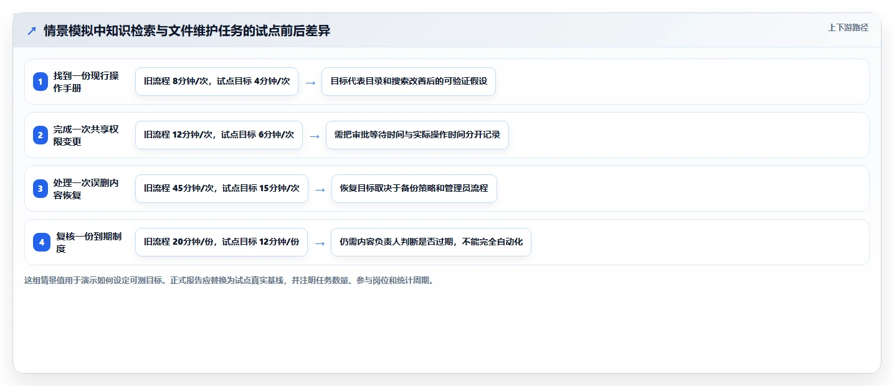The width and height of the screenshot is (894, 386).
Task: Click the arrow after the 12分钟/次 box
Action: (x=315, y=136)
